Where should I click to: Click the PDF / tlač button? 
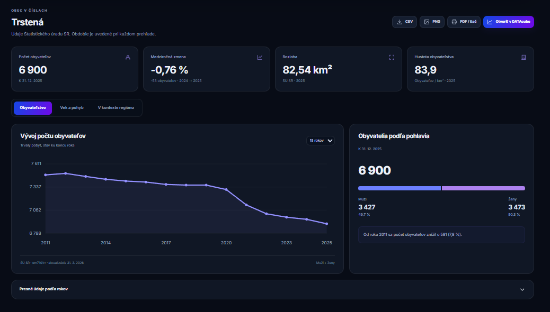(464, 22)
